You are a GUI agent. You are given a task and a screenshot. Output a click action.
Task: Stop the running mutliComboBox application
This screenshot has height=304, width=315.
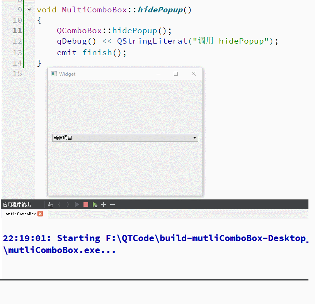[85, 204]
